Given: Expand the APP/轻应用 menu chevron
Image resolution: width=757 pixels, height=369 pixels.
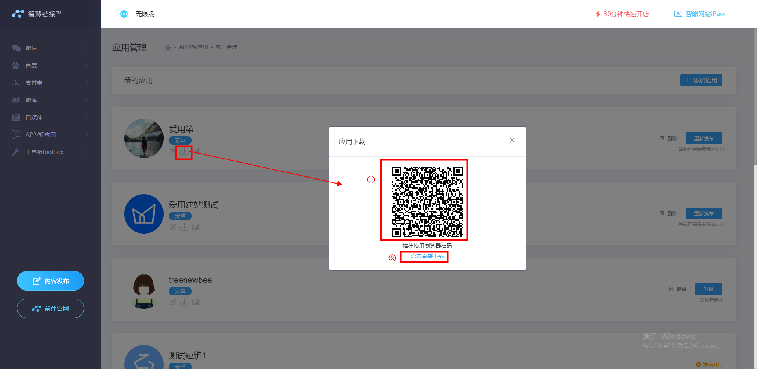Looking at the screenshot, I should pyautogui.click(x=87, y=135).
